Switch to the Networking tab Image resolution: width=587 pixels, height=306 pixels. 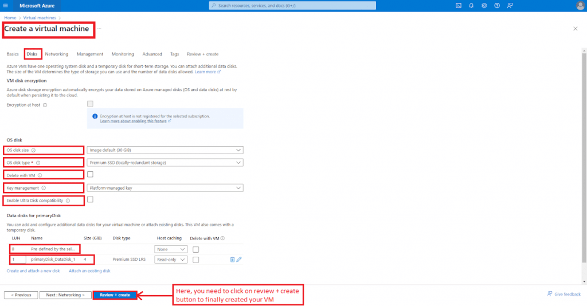[x=57, y=54]
